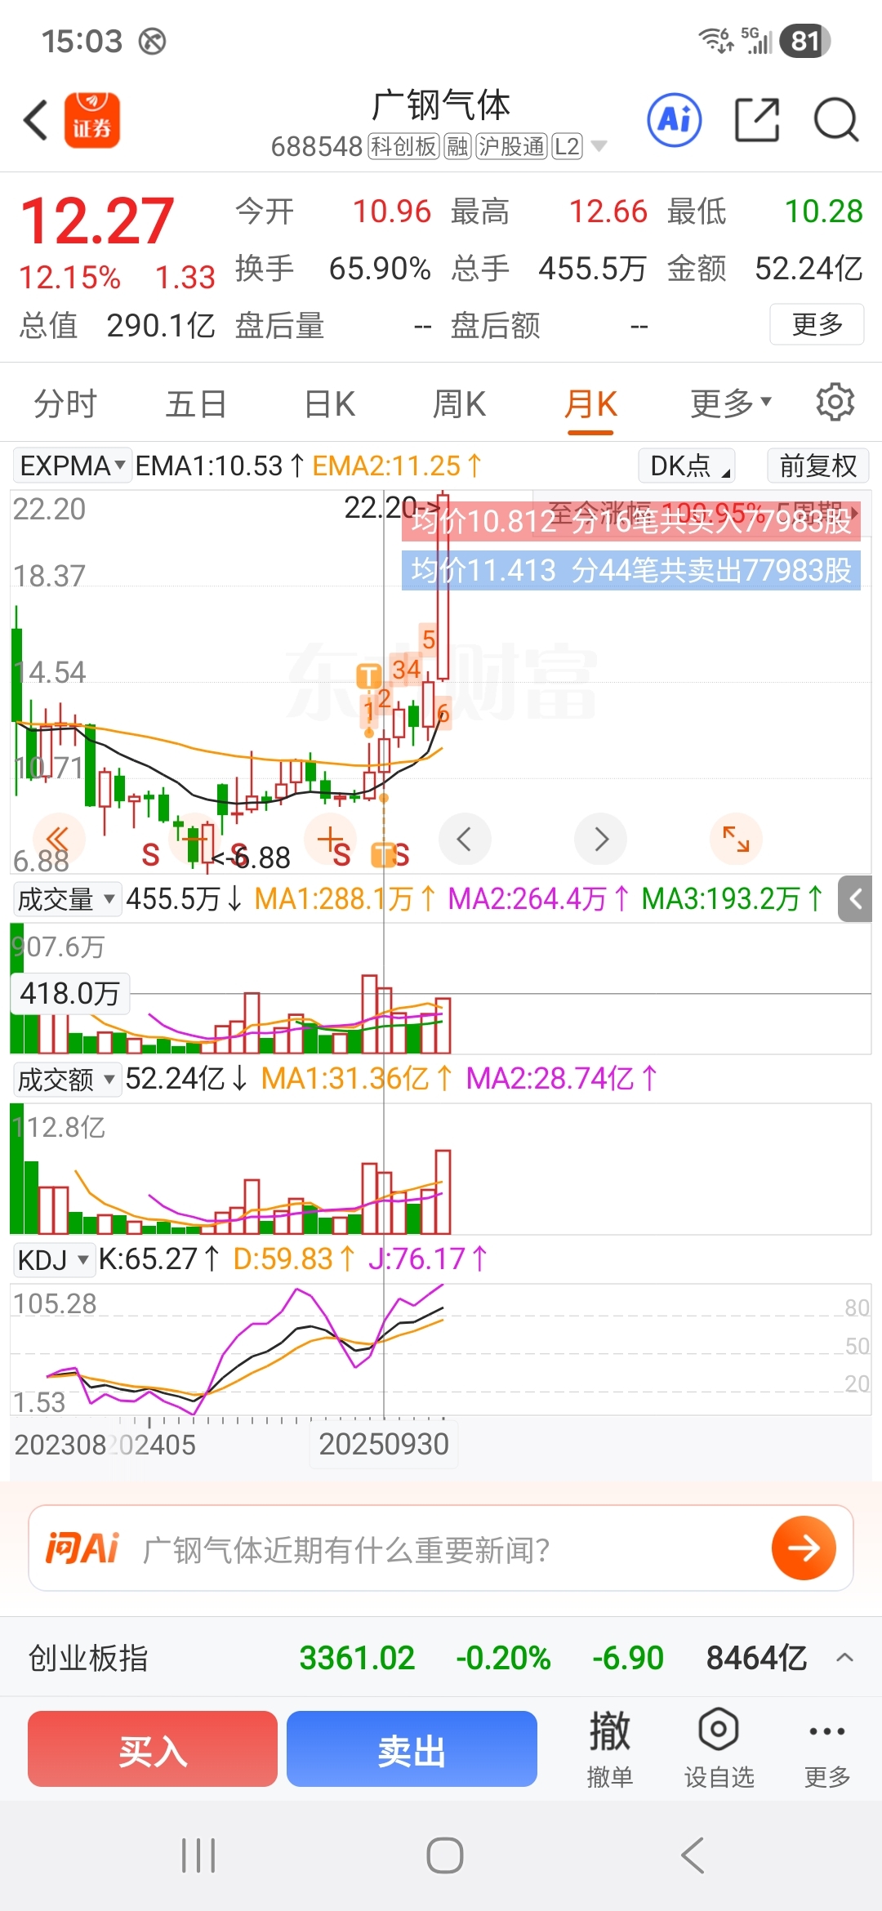
Task: Tap blue 均价11.413 sell summary banner
Action: pos(630,570)
